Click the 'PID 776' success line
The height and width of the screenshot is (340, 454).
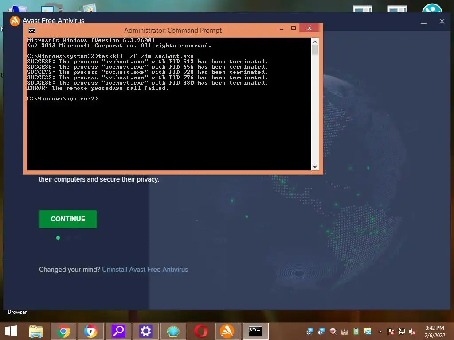[x=148, y=77]
